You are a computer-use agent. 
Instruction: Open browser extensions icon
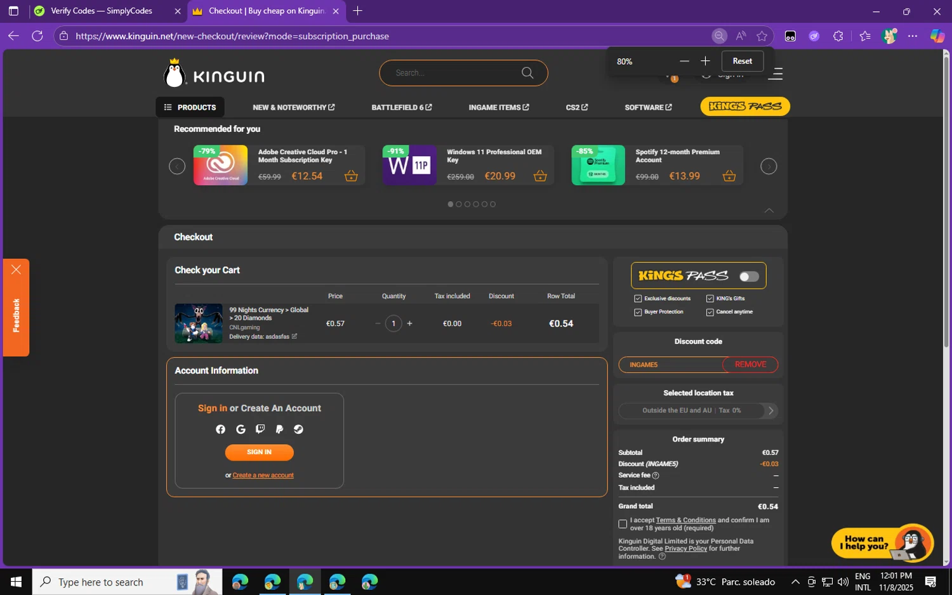click(x=838, y=36)
